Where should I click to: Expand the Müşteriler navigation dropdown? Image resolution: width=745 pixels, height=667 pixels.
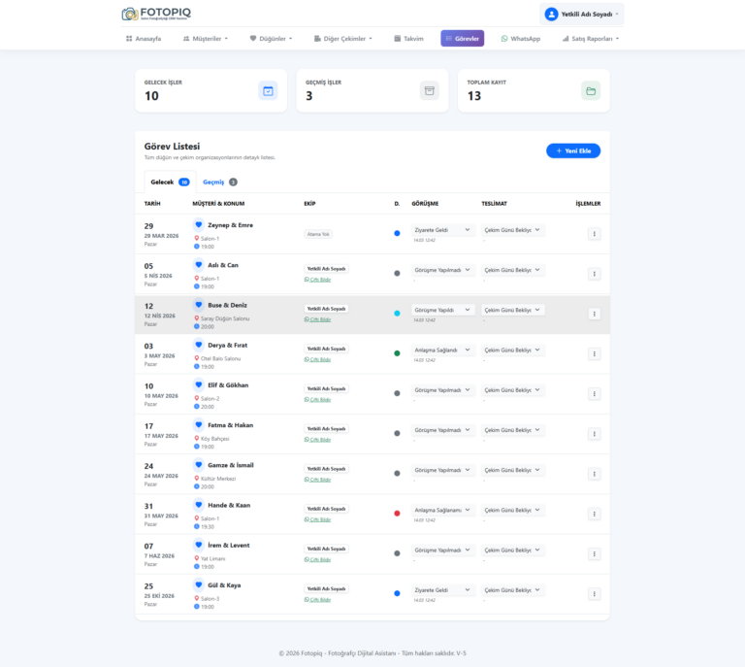point(206,39)
